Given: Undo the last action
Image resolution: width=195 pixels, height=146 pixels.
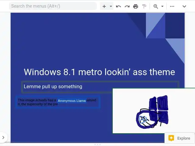Looking at the screenshot, I should click(x=118, y=6).
